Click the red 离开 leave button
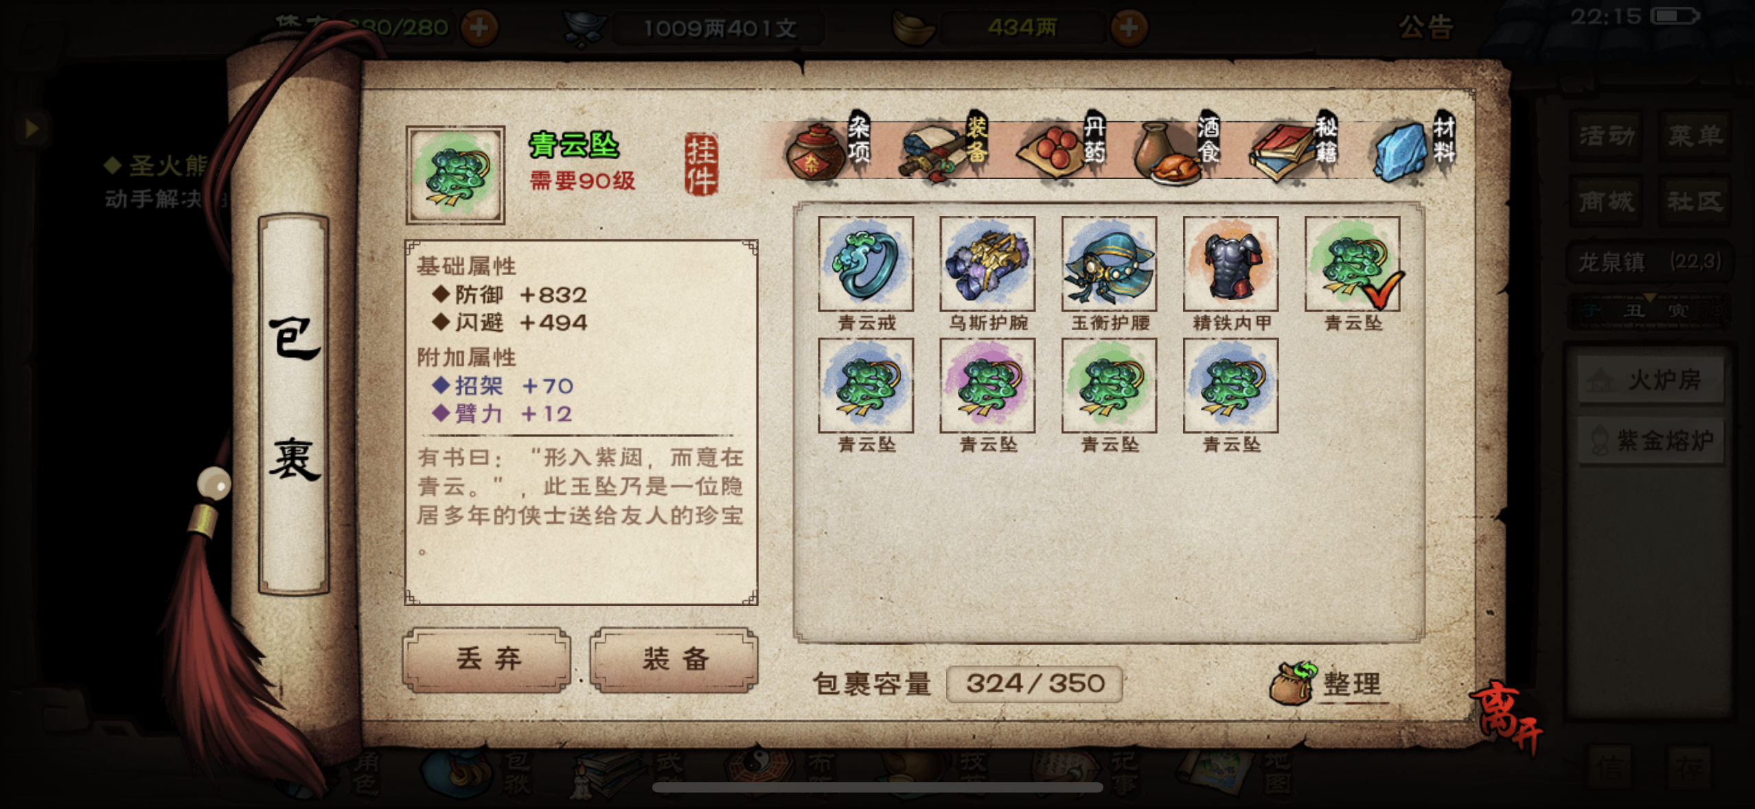Screen dimensions: 1755x809 1507,717
